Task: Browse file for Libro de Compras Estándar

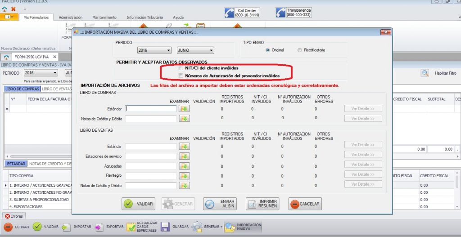Action: coord(184,109)
